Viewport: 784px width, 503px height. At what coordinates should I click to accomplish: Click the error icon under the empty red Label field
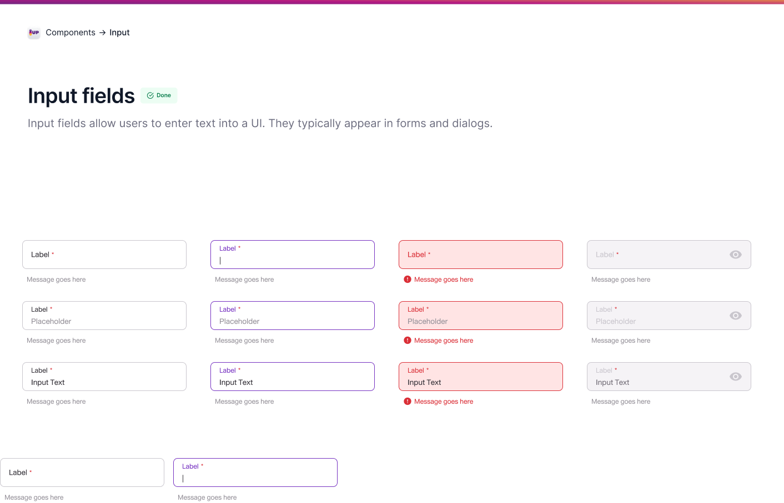(x=408, y=280)
